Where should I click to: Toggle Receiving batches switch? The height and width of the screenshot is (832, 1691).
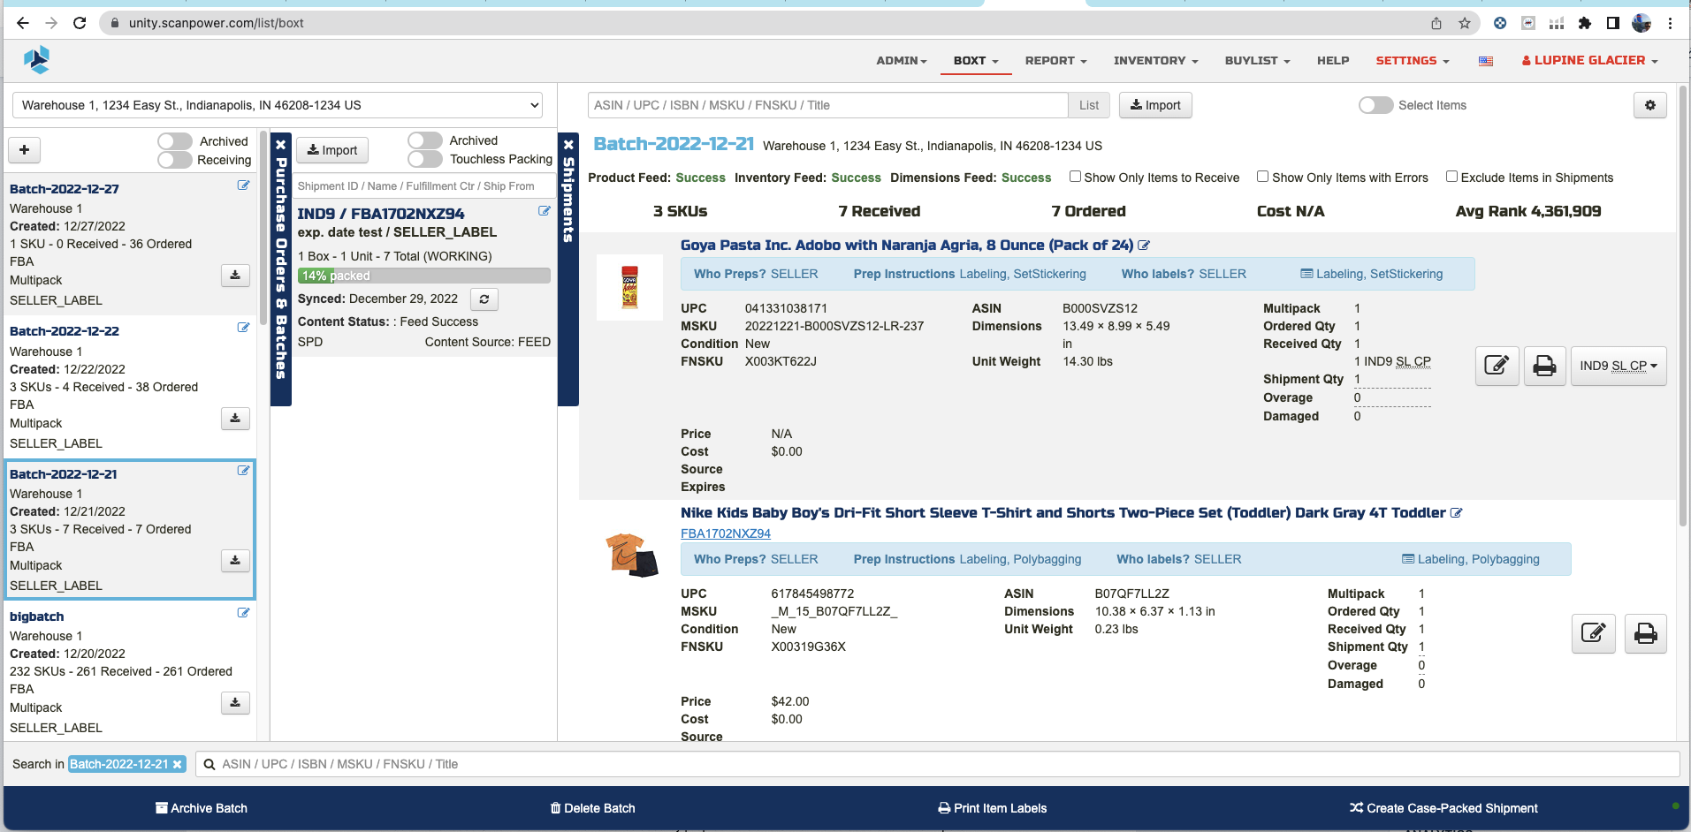point(175,160)
